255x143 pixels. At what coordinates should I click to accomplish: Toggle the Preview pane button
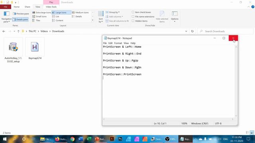[x=21, y=14]
